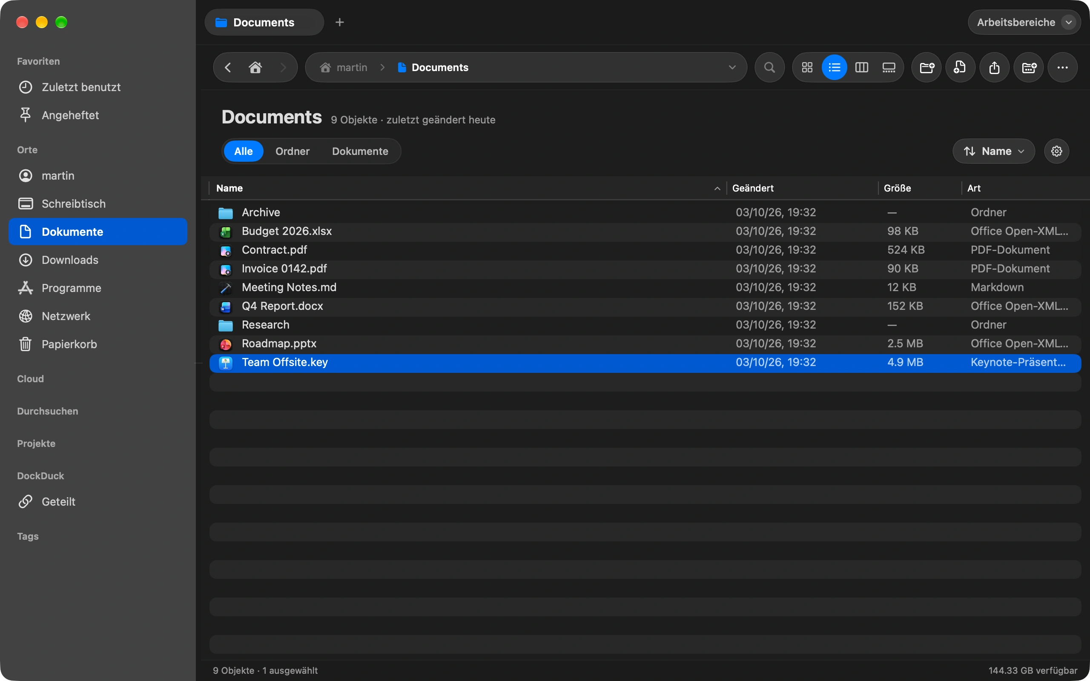Sort by the Größe column header
Image resolution: width=1090 pixels, height=681 pixels.
[x=920, y=188]
